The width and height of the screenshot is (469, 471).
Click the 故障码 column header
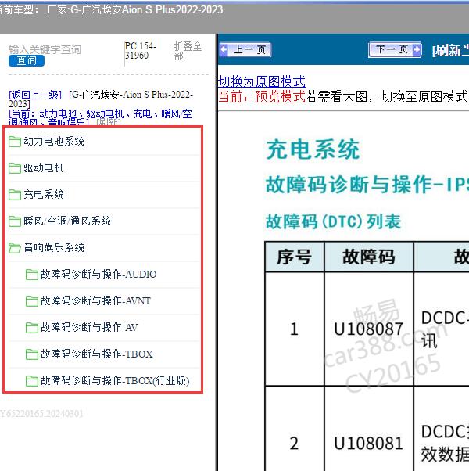click(369, 257)
